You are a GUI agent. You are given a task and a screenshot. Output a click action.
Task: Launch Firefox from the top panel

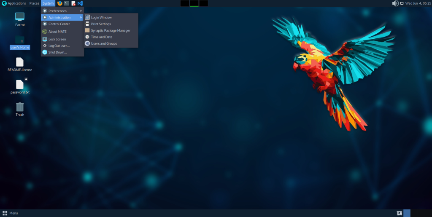(x=60, y=3)
